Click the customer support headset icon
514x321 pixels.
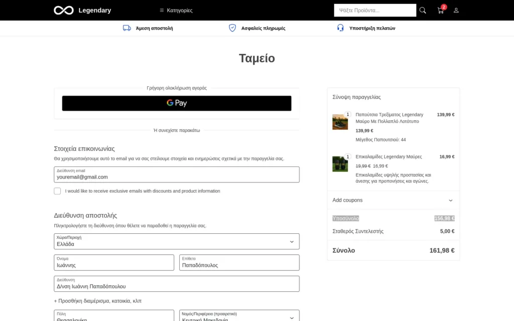(340, 28)
